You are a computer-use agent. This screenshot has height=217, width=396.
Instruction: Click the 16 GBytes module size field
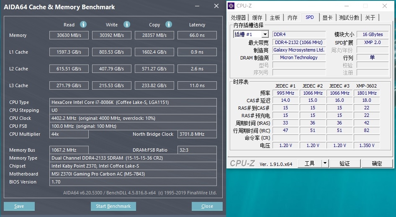pos(373,34)
